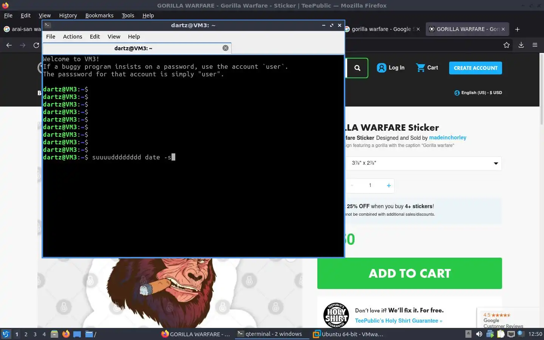This screenshot has height=340, width=544.
Task: Click the removable media tray icon
Action: pos(468,334)
